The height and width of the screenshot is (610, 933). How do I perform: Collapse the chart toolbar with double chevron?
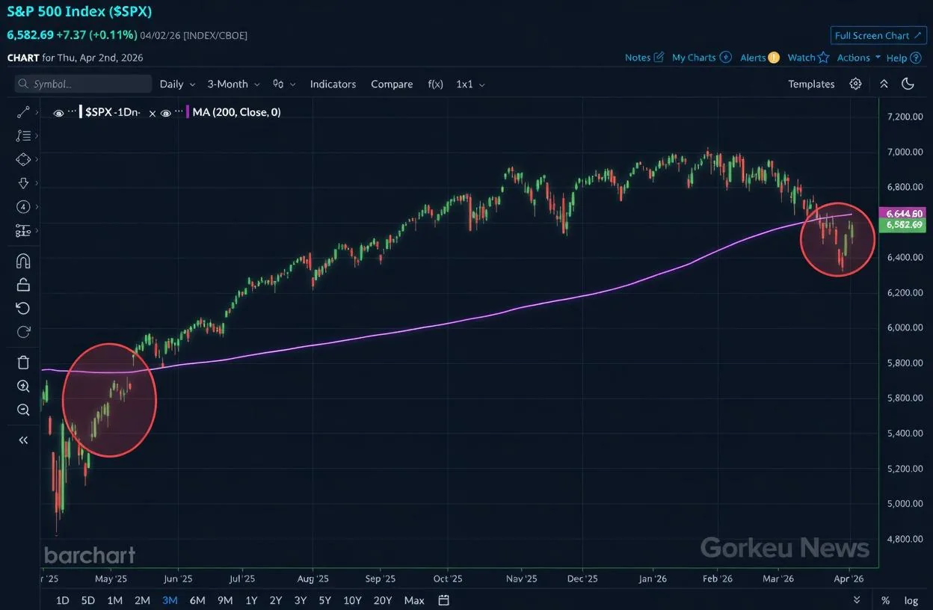tap(884, 84)
